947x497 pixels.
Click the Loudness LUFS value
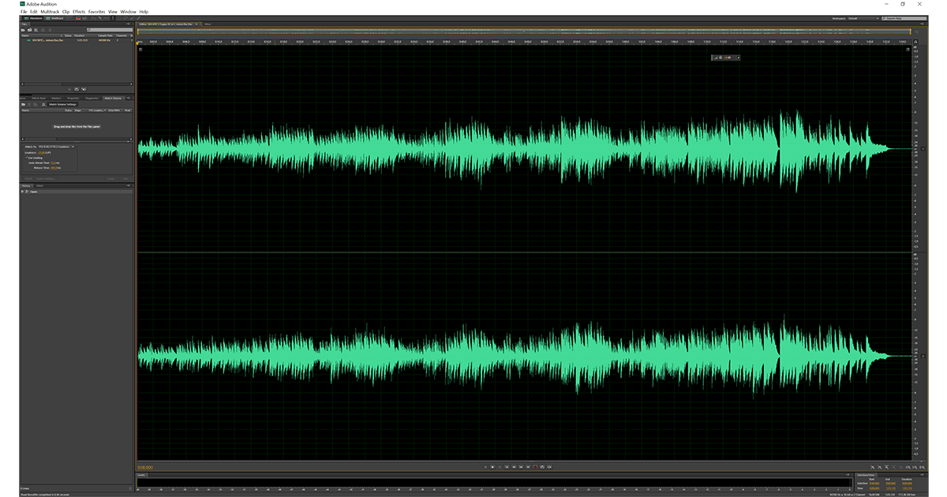tap(41, 153)
